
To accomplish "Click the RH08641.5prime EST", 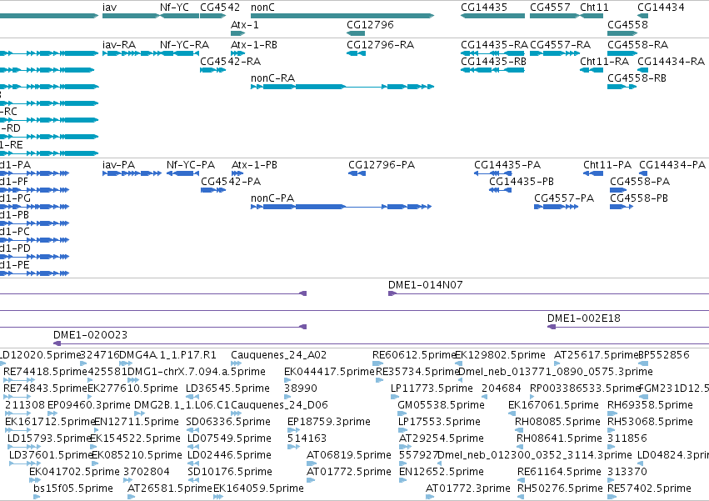I will (x=521, y=447).
